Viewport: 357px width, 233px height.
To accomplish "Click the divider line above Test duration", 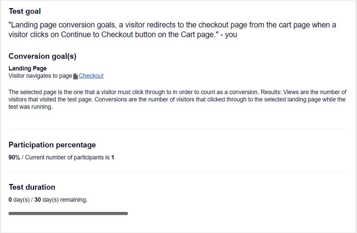I will 178,172.
